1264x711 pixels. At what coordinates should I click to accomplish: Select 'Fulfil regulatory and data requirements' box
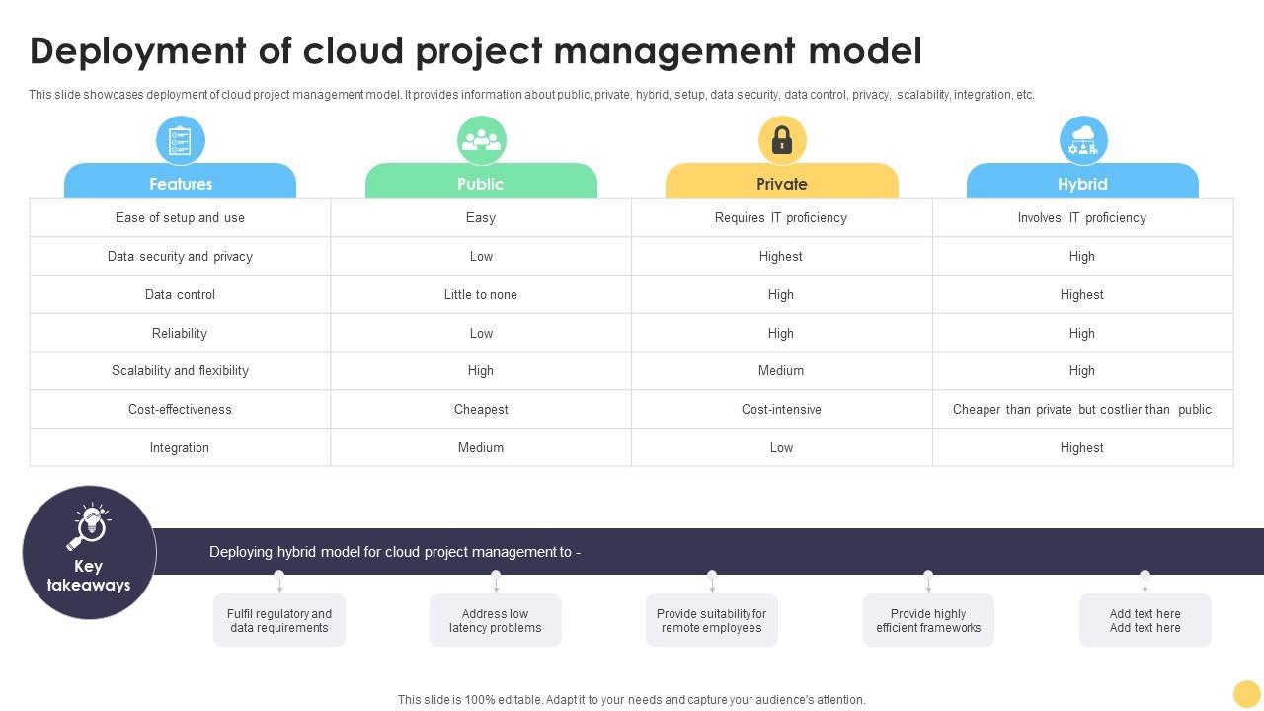279,620
